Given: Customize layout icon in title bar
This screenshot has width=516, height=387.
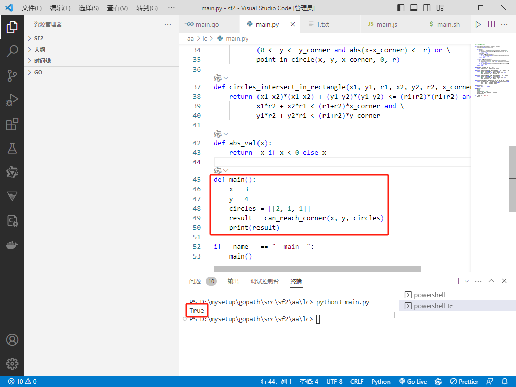Looking at the screenshot, I should pos(440,8).
